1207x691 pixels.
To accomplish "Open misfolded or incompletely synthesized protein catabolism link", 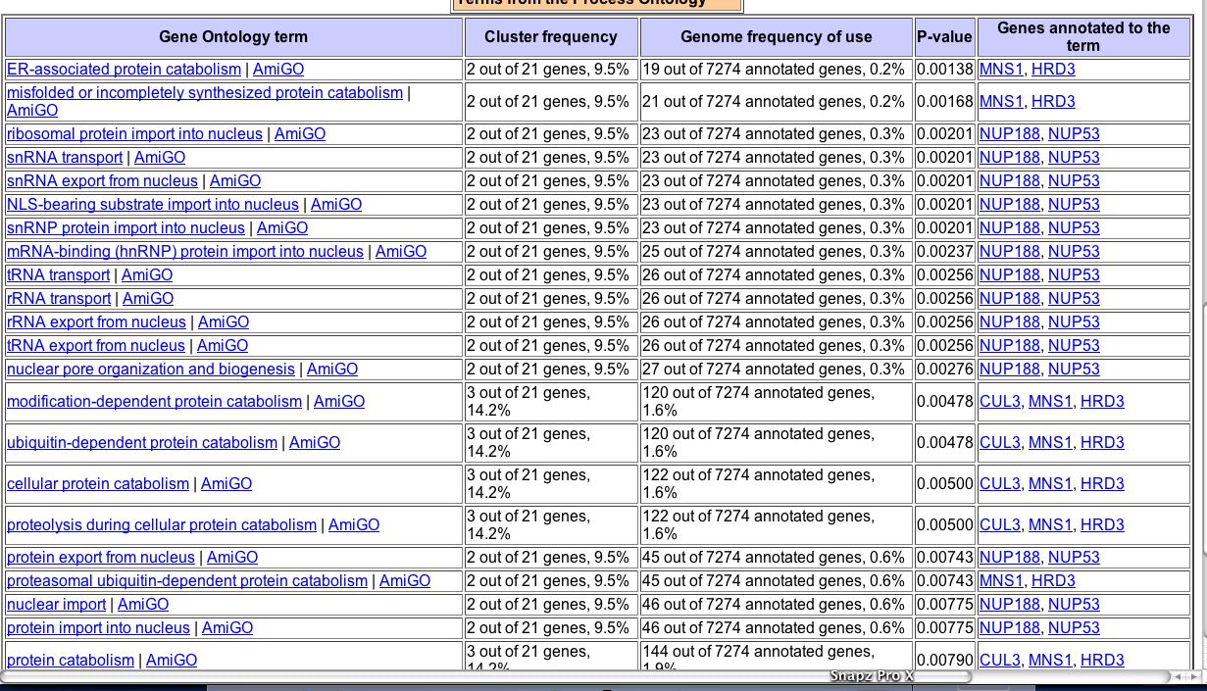I will tap(205, 93).
